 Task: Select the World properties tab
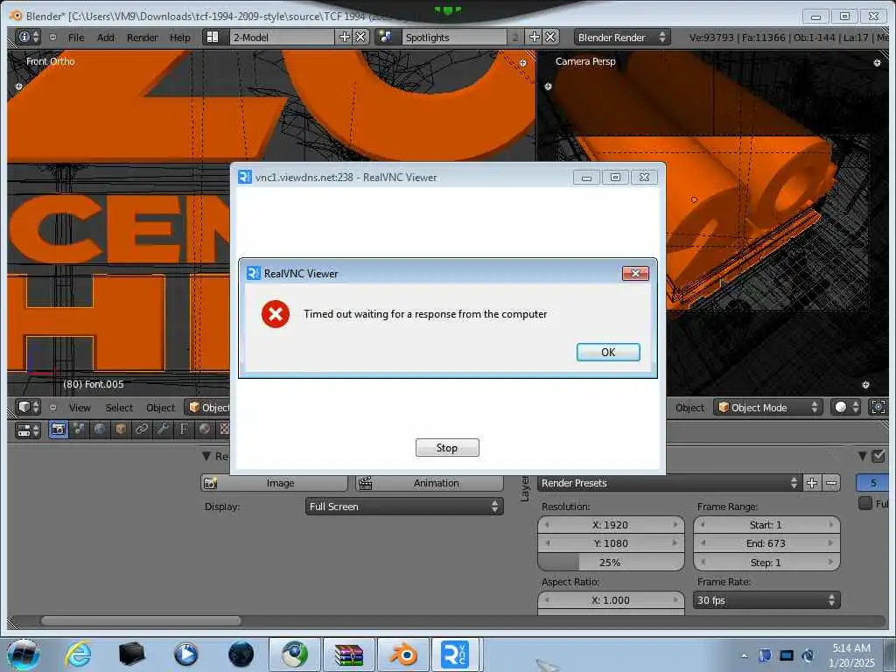pos(100,429)
